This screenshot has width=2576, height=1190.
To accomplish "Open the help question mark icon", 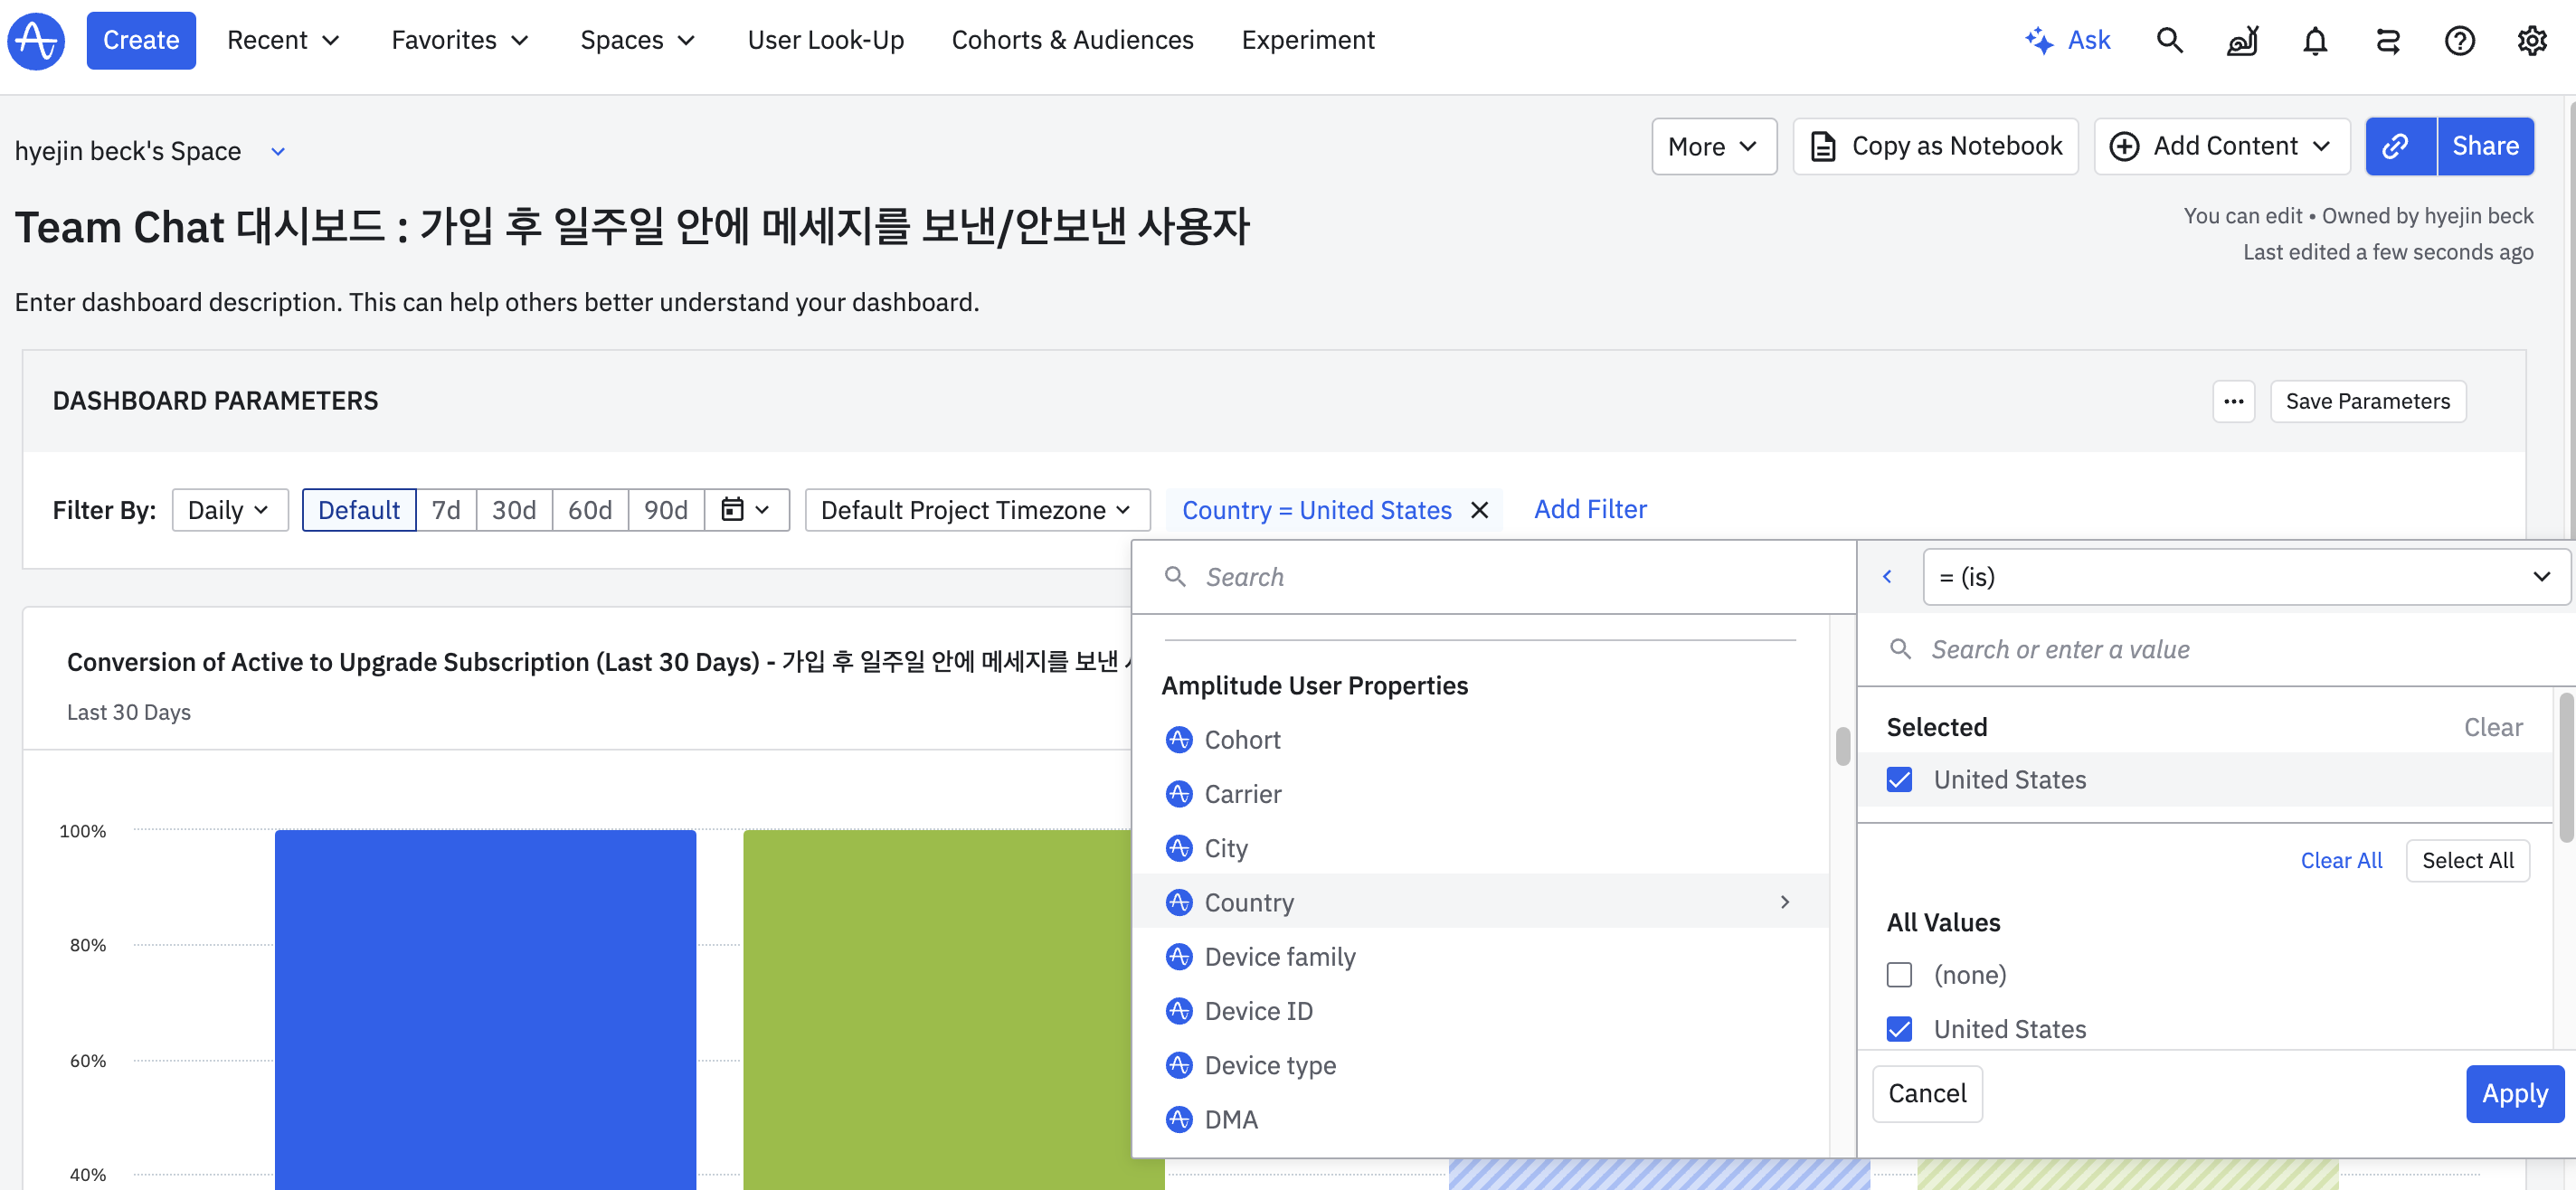I will point(2459,40).
